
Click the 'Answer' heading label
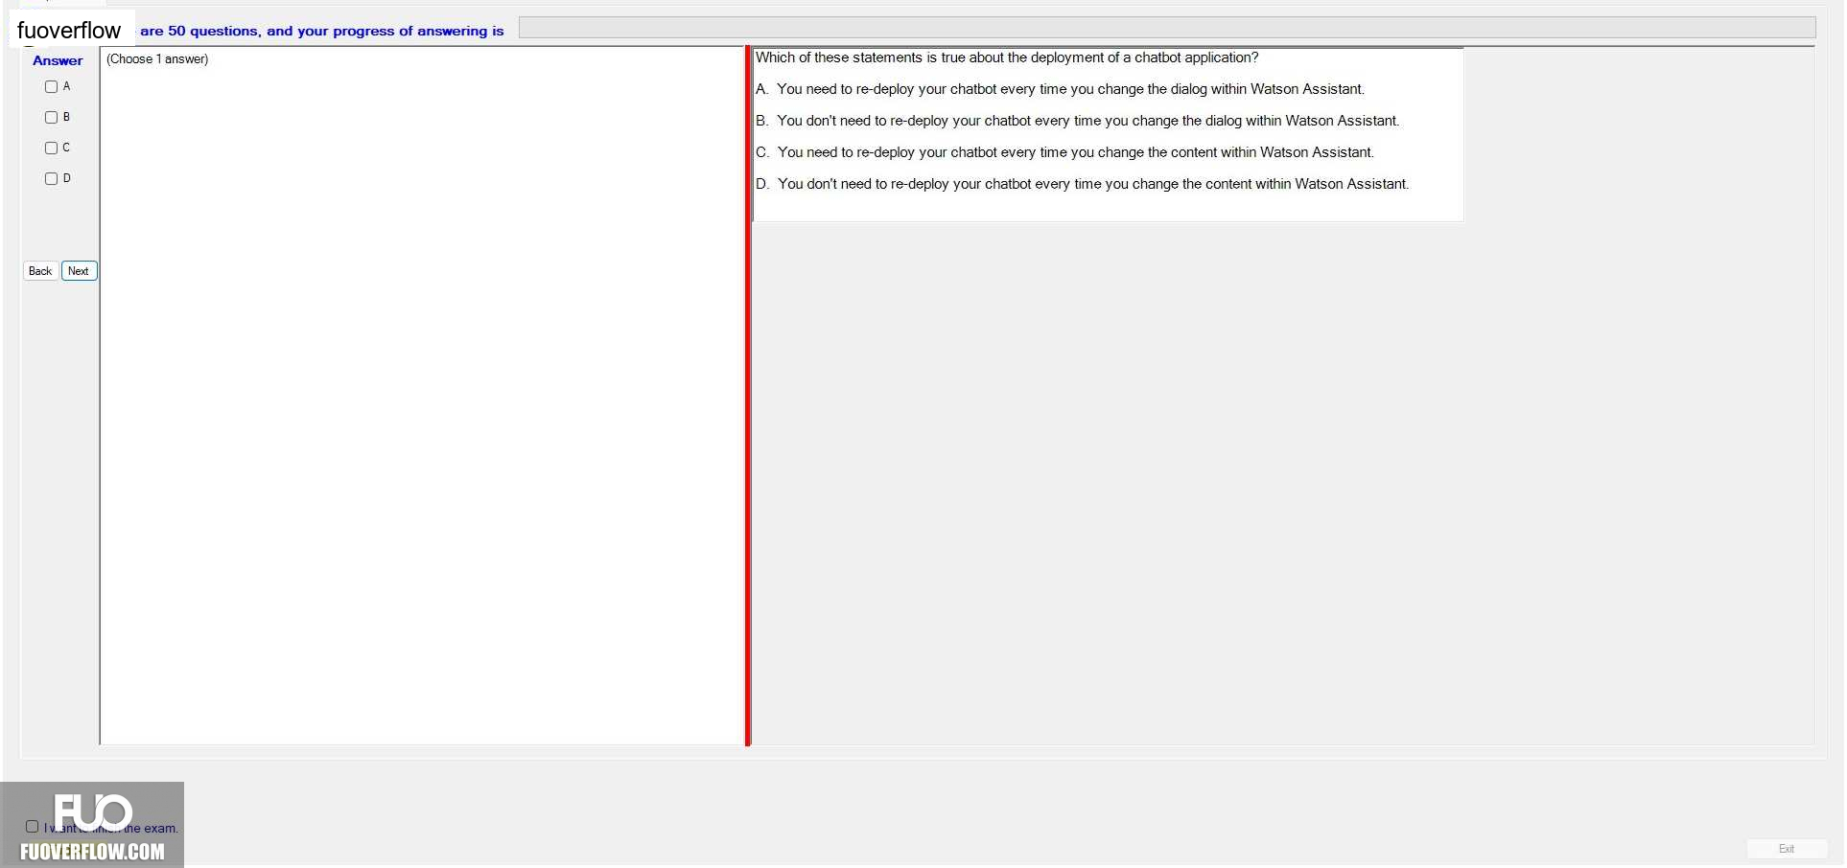pyautogui.click(x=58, y=60)
